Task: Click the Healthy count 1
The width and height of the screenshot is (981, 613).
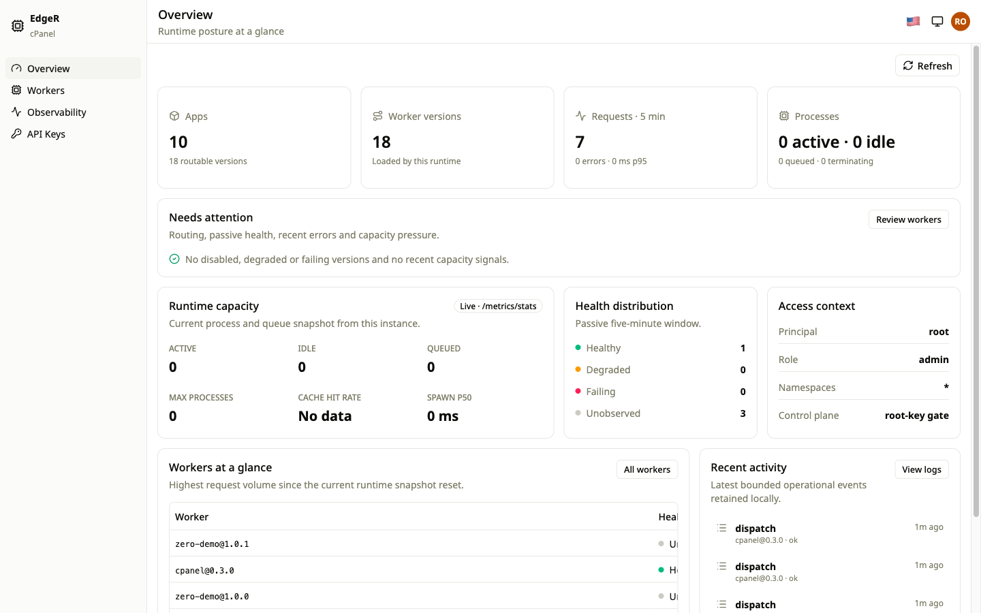Action: 743,348
